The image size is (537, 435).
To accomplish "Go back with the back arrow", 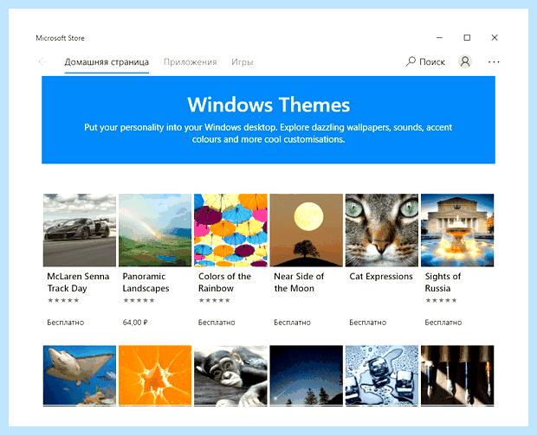I will click(x=42, y=62).
